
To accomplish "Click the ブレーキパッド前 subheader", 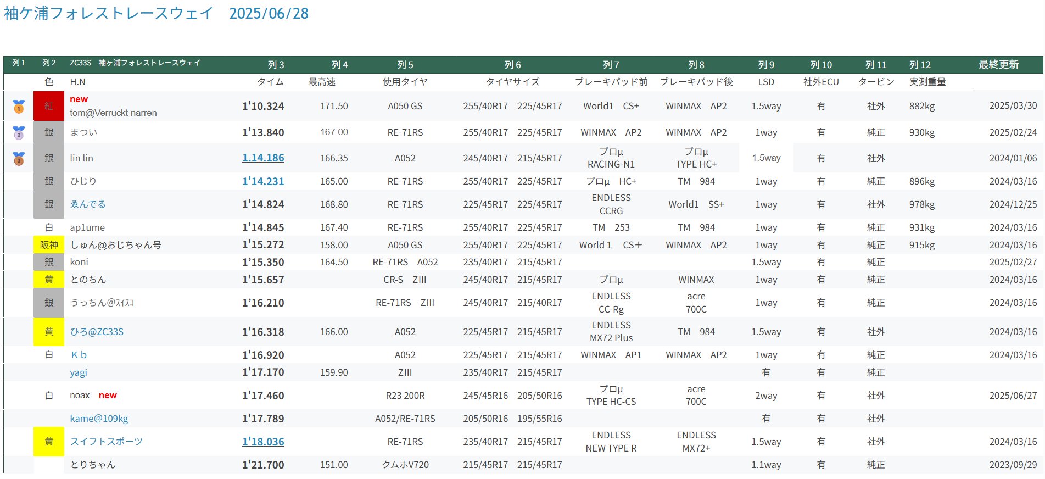I will pos(611,82).
